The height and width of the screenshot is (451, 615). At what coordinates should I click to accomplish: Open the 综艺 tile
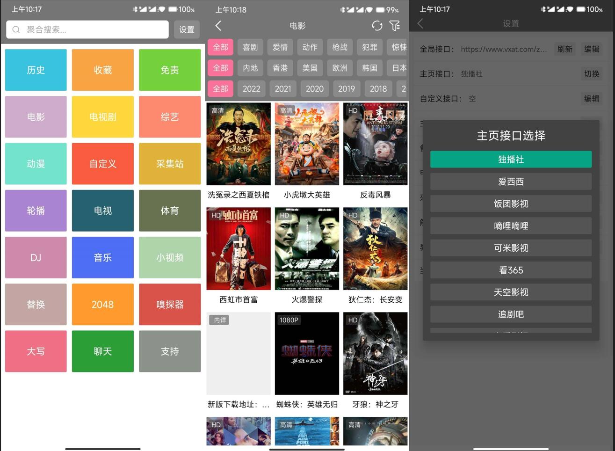pos(170,116)
